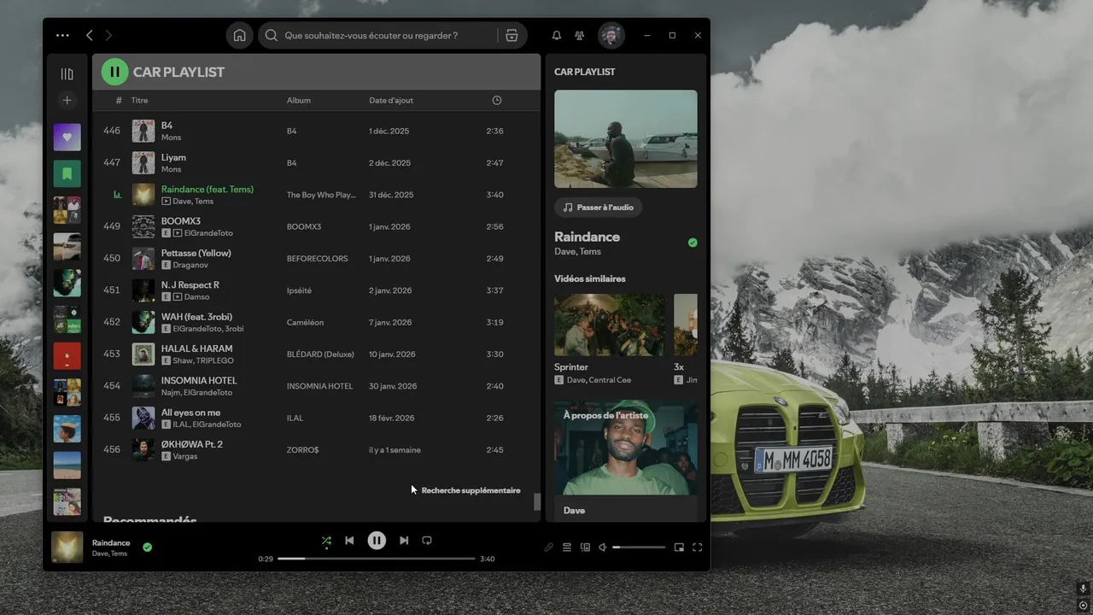Screen dimensions: 1093x615
Task: Open the Raindance video thumbnail in right panel
Action: [x=626, y=139]
